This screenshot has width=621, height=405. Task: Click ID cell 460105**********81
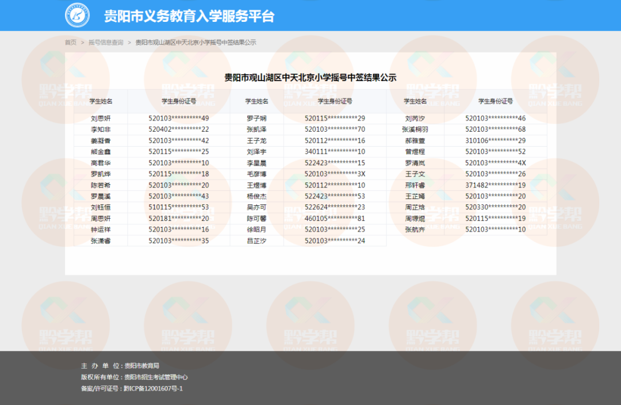pyautogui.click(x=335, y=219)
